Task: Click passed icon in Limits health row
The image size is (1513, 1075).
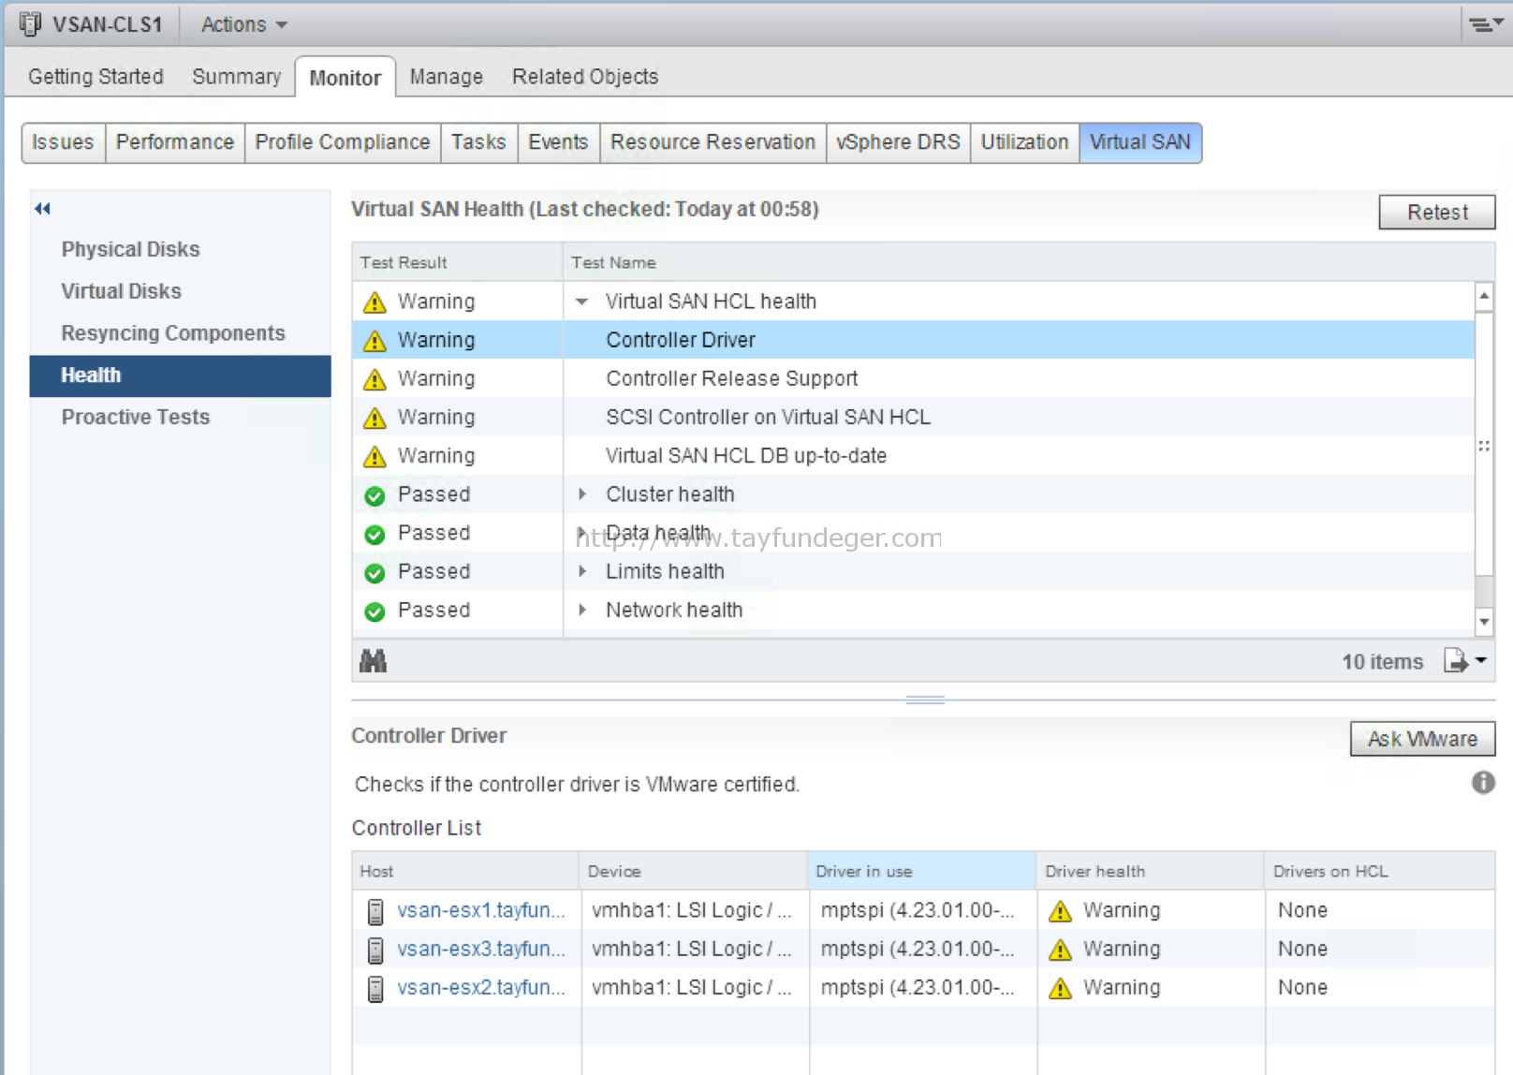Action: point(375,572)
